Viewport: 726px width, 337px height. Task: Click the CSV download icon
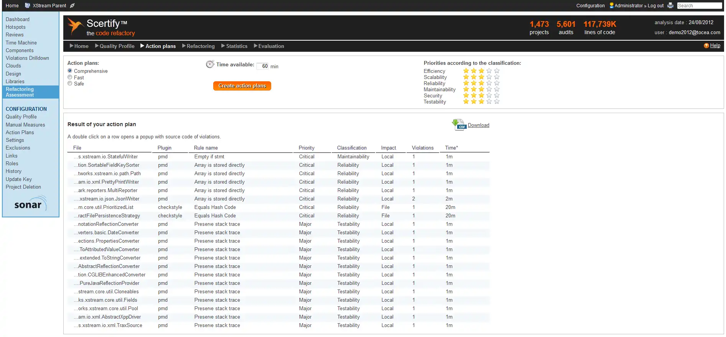tap(459, 125)
